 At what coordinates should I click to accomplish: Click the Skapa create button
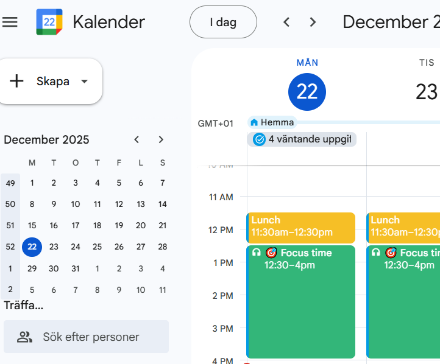(43, 82)
